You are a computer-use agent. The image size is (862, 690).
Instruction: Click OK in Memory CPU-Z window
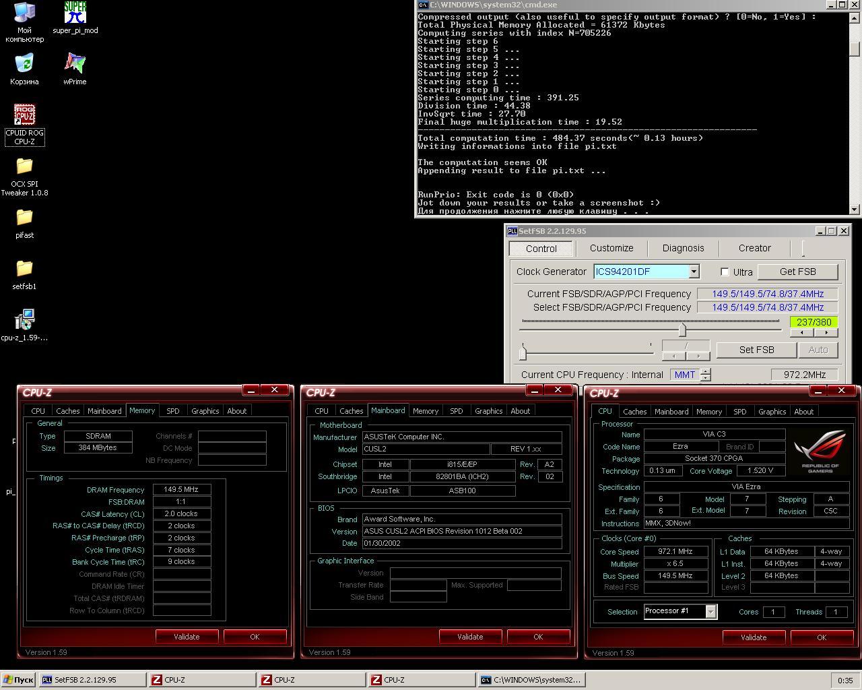255,636
